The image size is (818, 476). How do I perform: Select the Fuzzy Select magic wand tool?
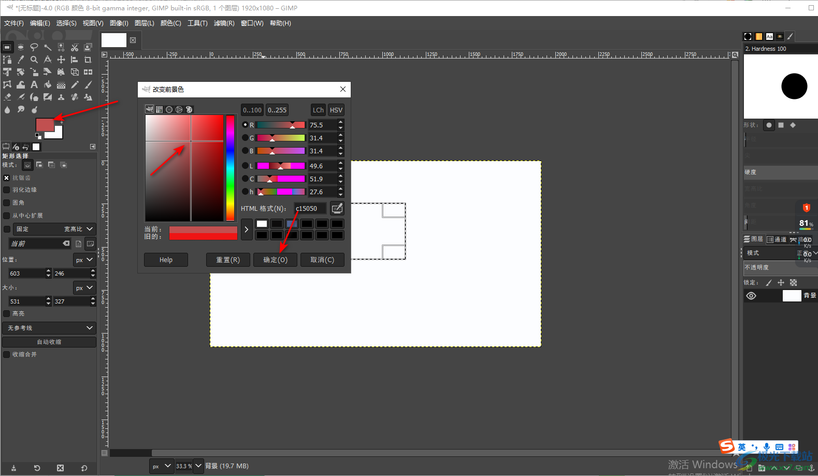48,47
